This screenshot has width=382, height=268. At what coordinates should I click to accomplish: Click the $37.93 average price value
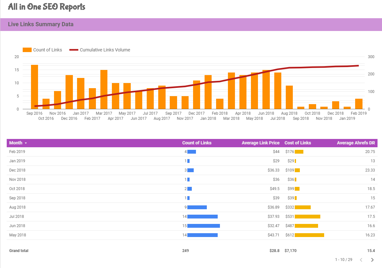tap(273, 216)
